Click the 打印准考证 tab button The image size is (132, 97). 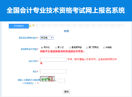tap(19, 26)
